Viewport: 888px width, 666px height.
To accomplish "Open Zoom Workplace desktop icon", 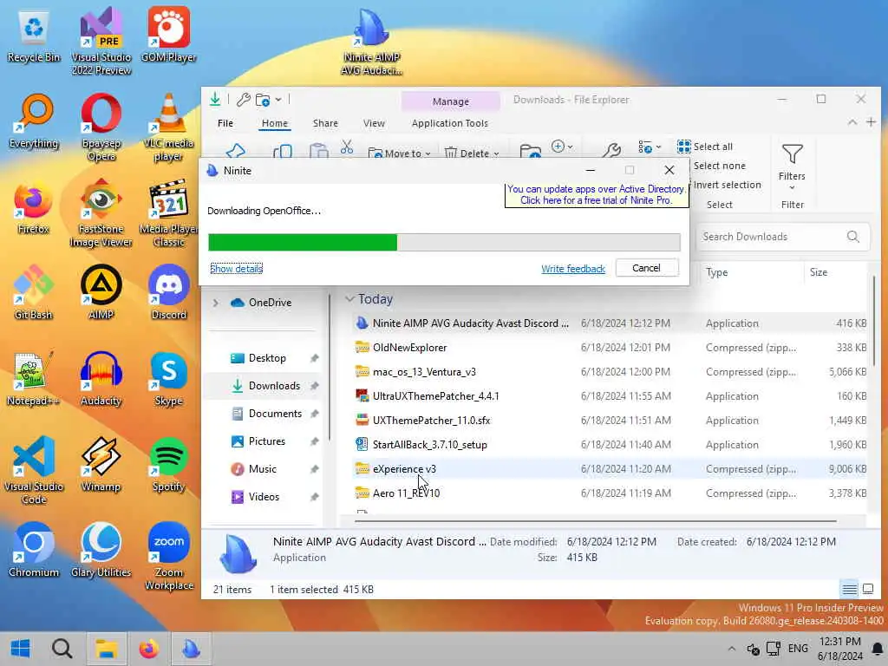I will 168,556.
